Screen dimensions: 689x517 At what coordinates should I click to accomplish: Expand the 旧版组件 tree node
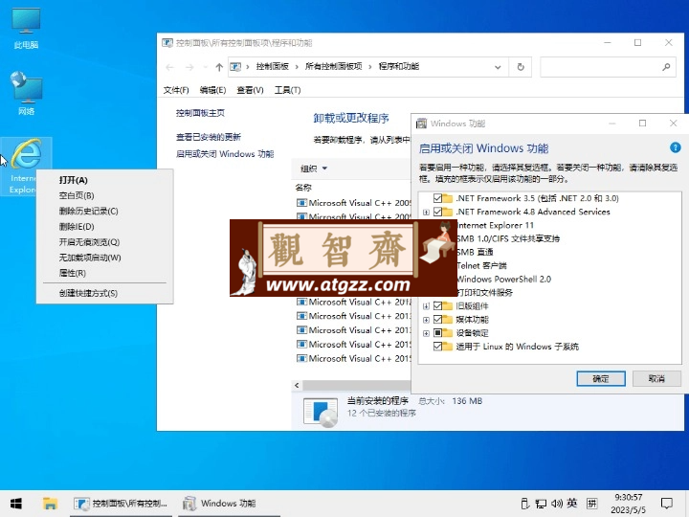[x=426, y=306]
